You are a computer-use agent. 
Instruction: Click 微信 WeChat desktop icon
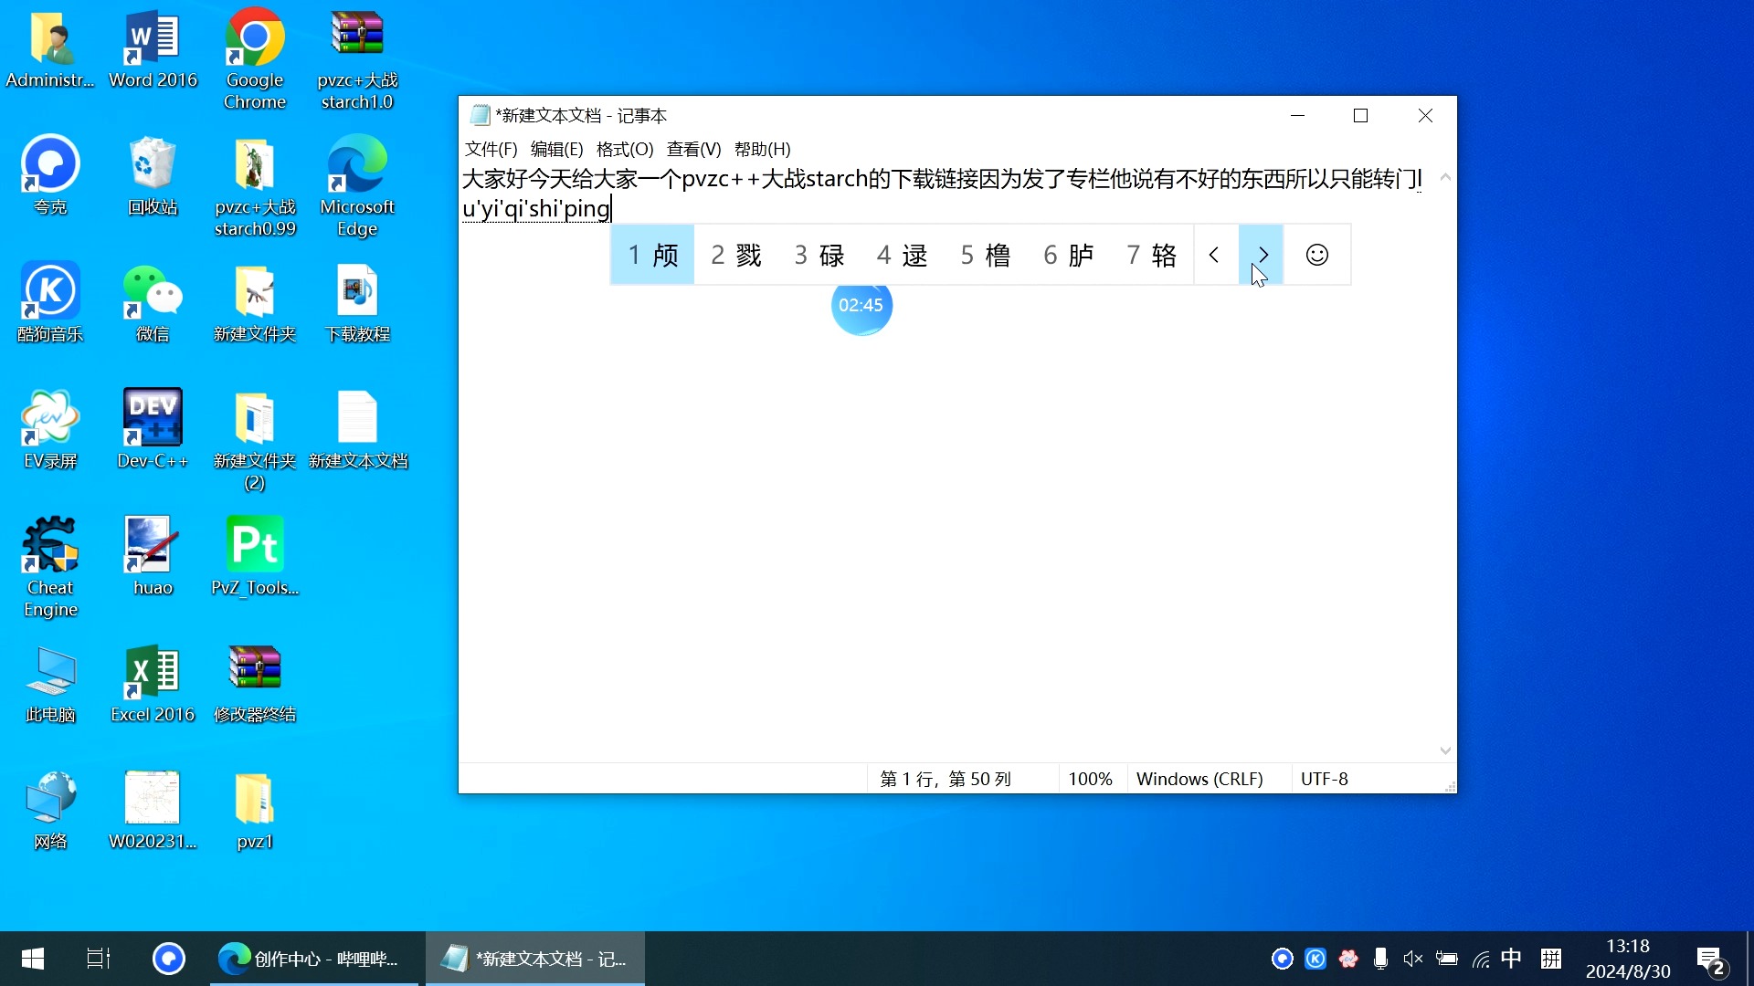pos(152,301)
